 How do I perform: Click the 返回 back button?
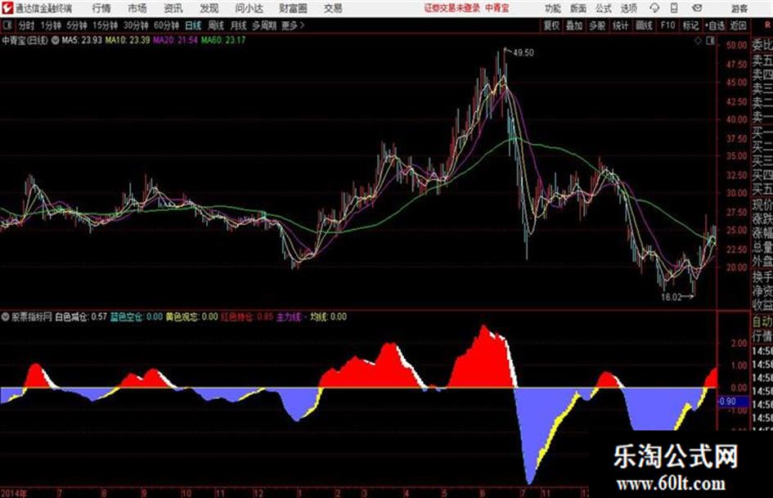pos(738,25)
